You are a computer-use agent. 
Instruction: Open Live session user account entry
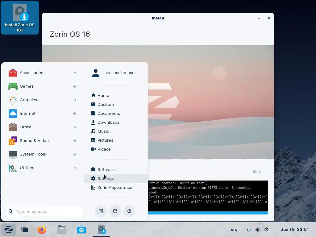click(x=116, y=73)
